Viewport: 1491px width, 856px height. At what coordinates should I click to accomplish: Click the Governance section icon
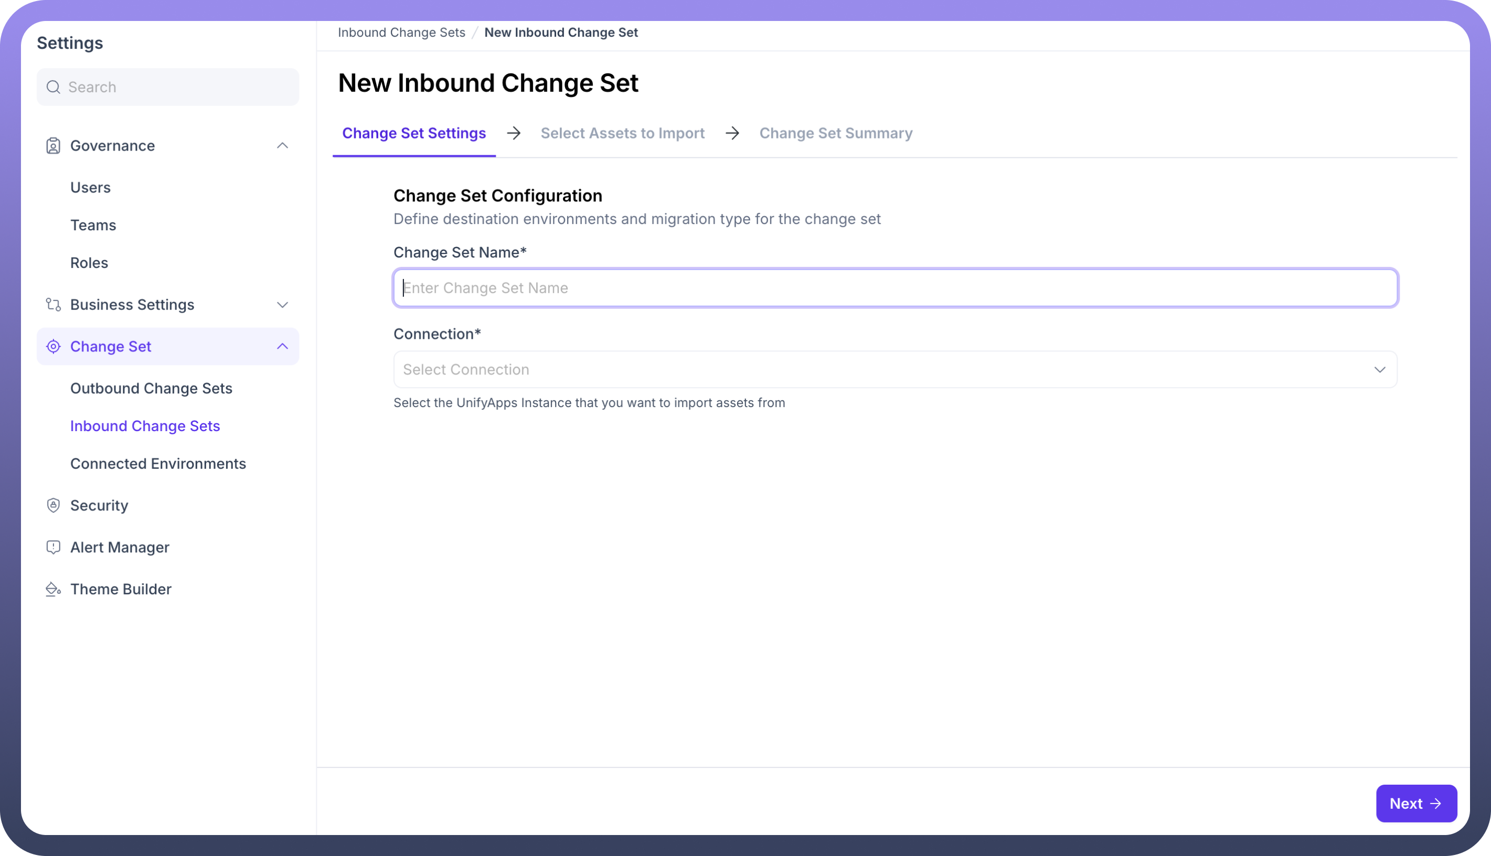click(x=53, y=146)
